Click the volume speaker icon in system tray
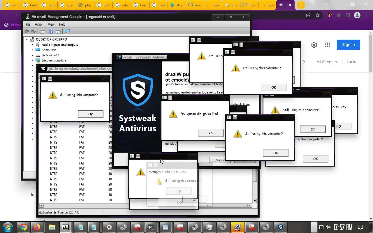 pyautogui.click(x=328, y=227)
